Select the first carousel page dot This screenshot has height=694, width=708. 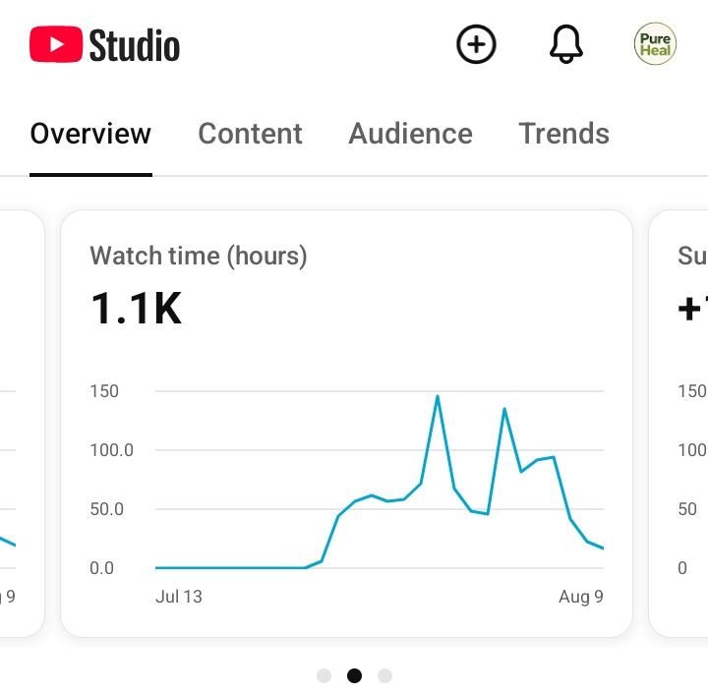pyautogui.click(x=324, y=675)
